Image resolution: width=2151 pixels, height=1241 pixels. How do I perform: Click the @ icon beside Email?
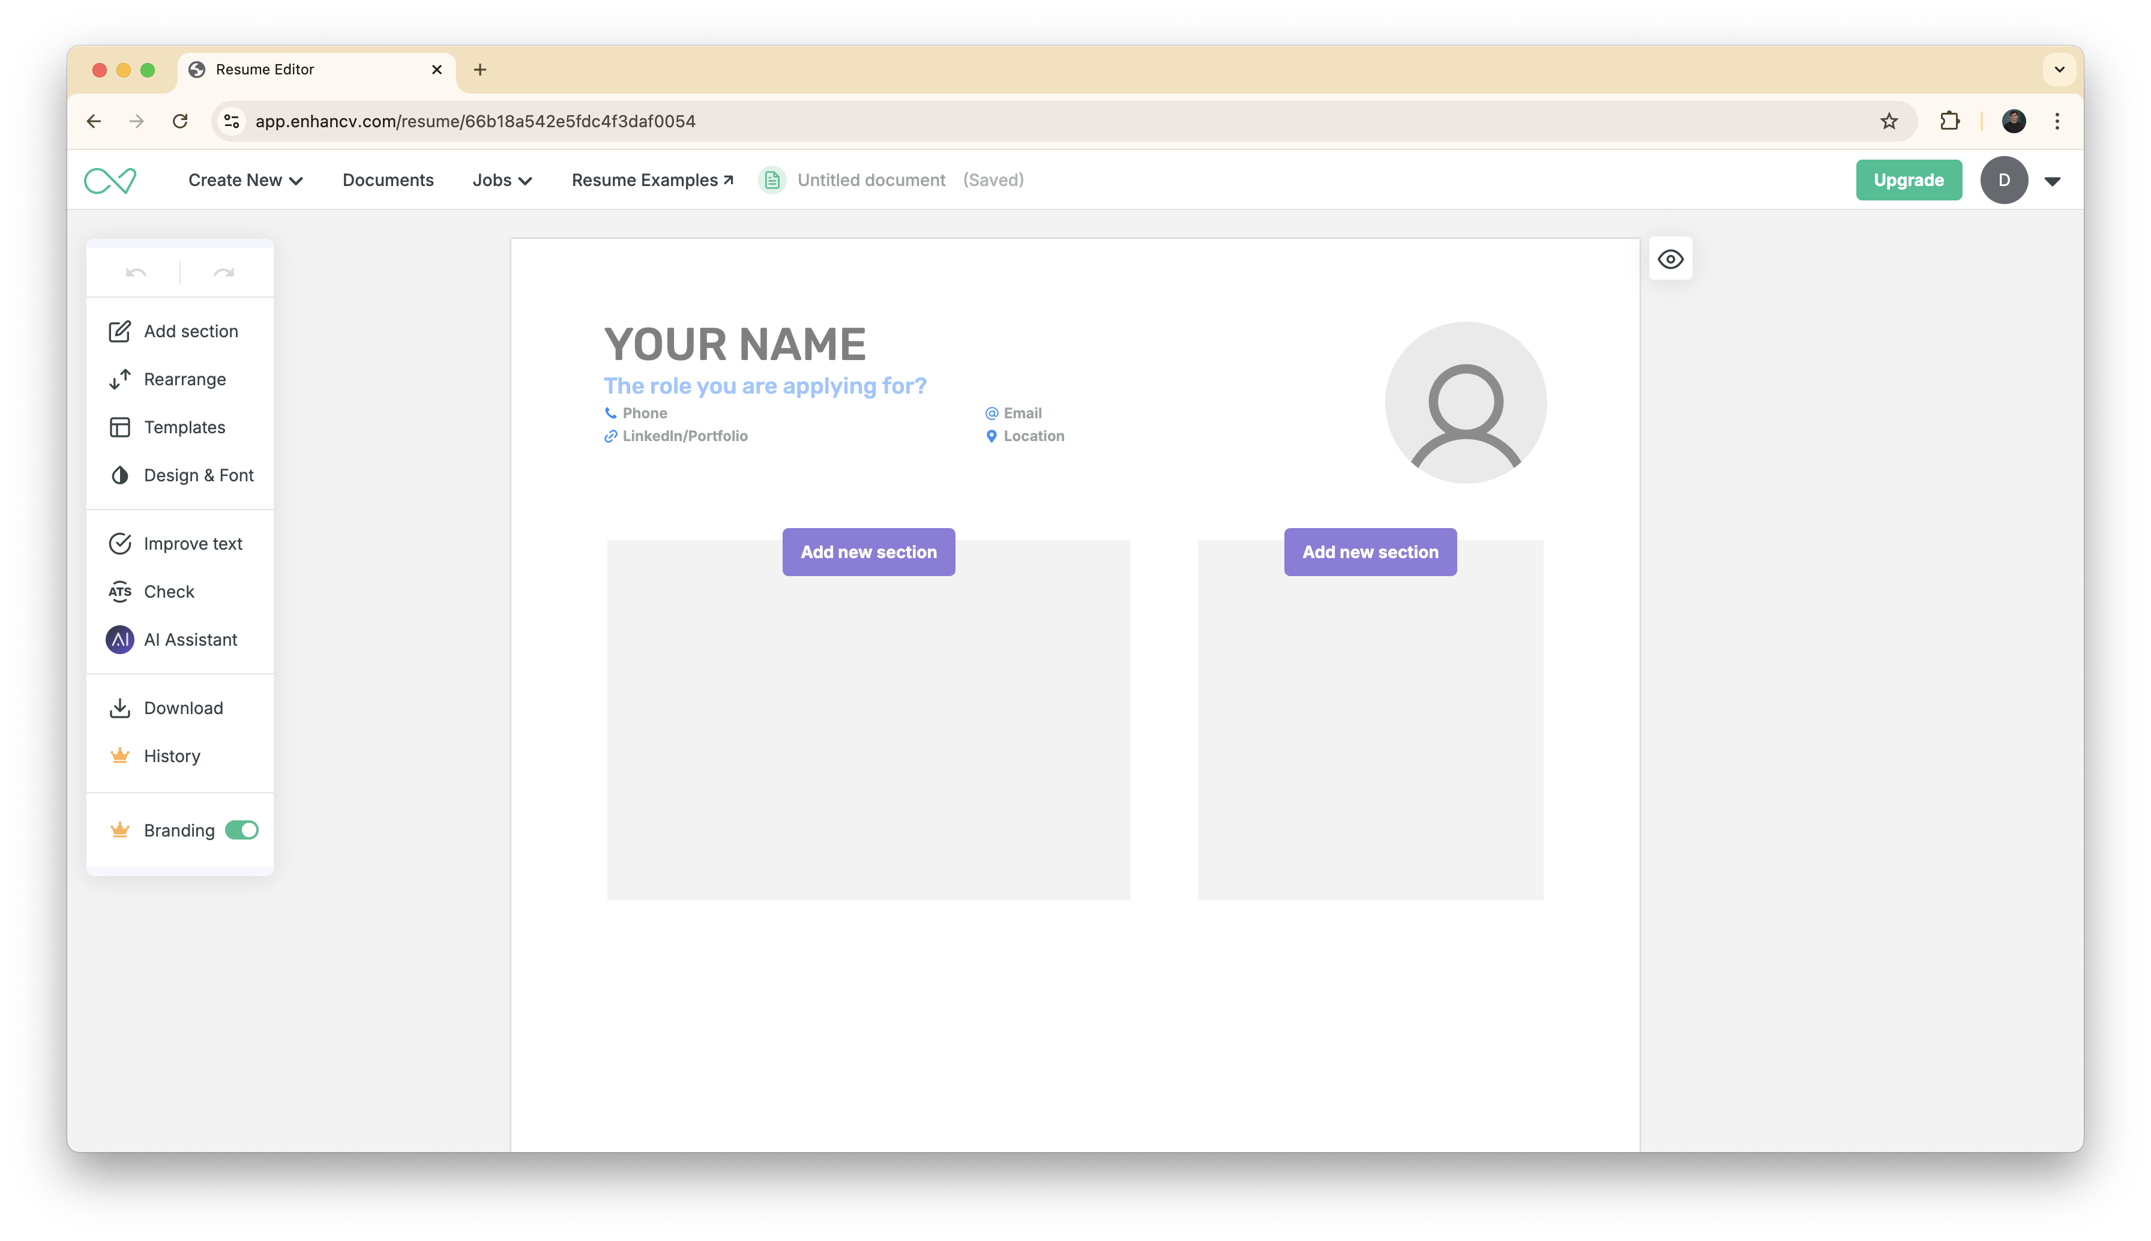[991, 412]
